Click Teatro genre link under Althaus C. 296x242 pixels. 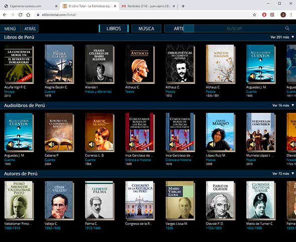(x=130, y=92)
